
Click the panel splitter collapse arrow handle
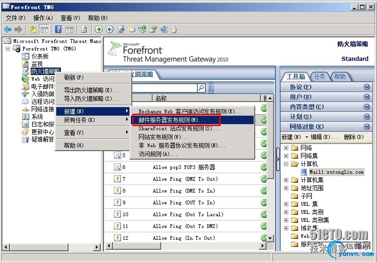tap(278, 159)
